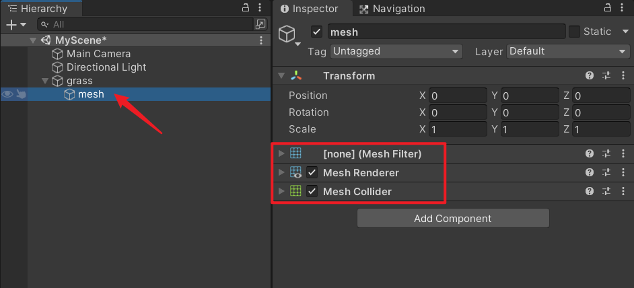The height and width of the screenshot is (288, 634).
Task: Click the Hierarchy panel lock icon
Action: pyautogui.click(x=246, y=8)
